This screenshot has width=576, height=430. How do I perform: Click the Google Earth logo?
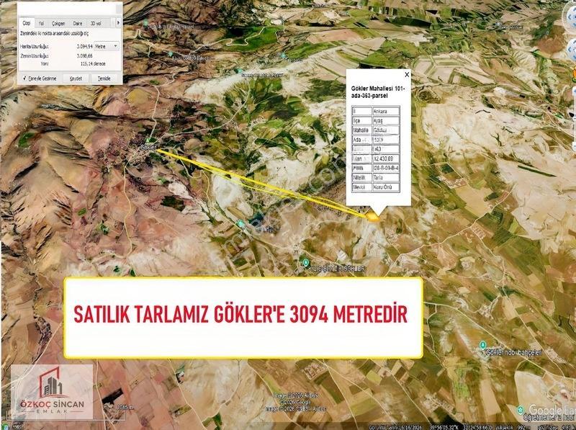[552, 410]
